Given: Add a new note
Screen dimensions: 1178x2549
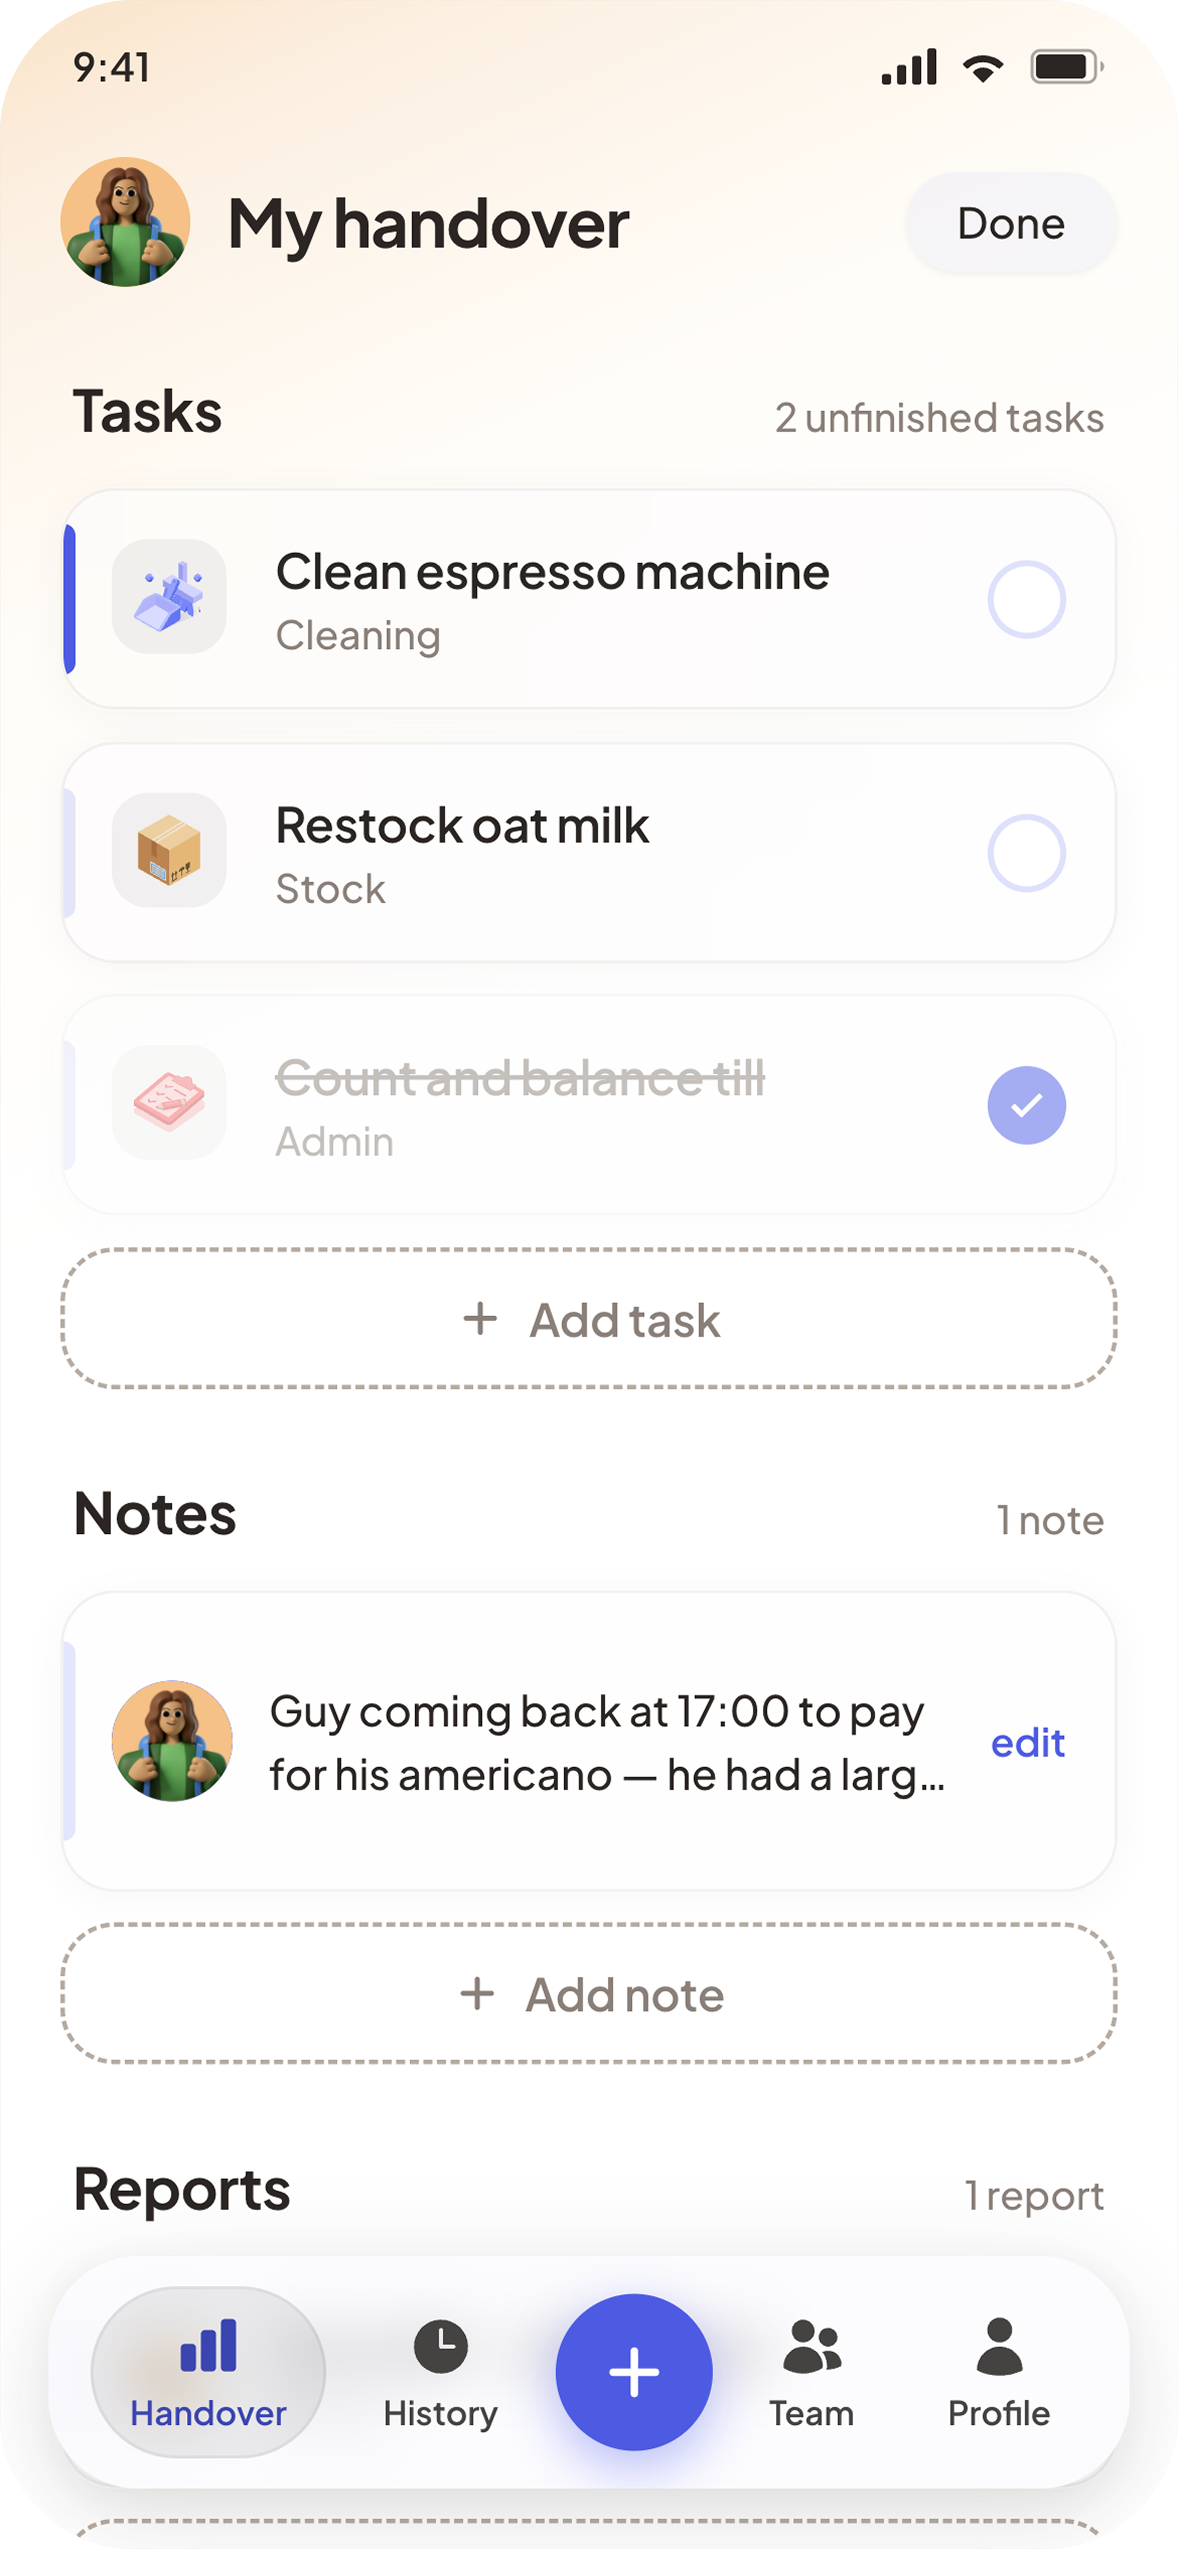Looking at the screenshot, I should pos(589,1994).
